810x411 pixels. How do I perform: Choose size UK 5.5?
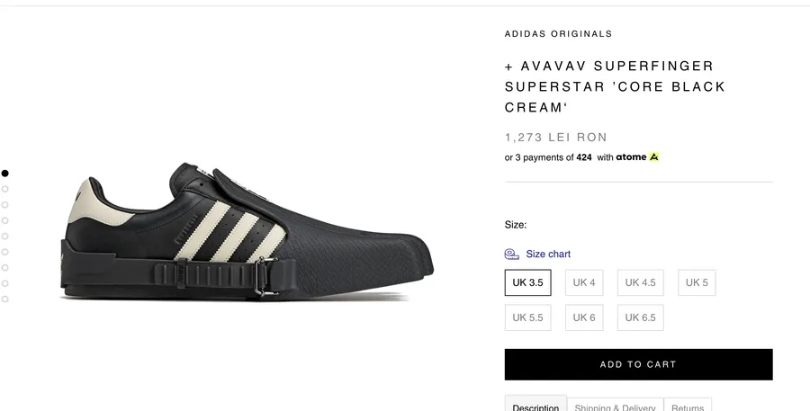click(527, 317)
